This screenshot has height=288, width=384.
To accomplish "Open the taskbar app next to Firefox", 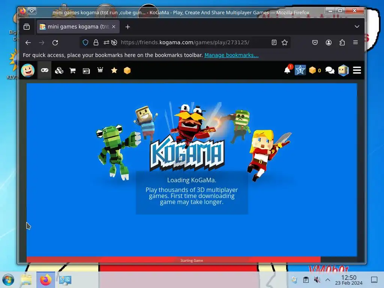I will point(65,280).
